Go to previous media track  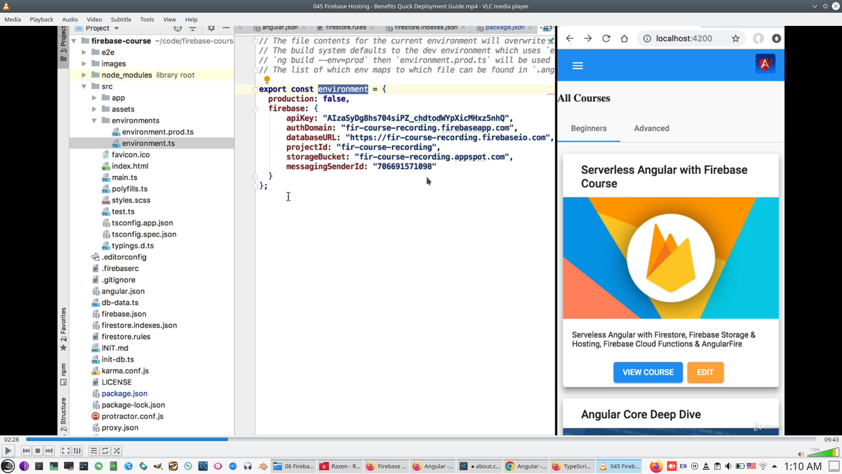[26, 451]
